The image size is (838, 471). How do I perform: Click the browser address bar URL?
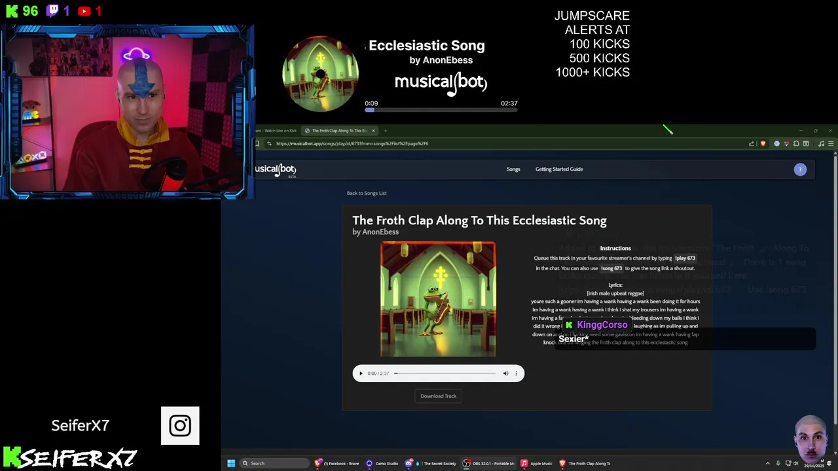(352, 143)
